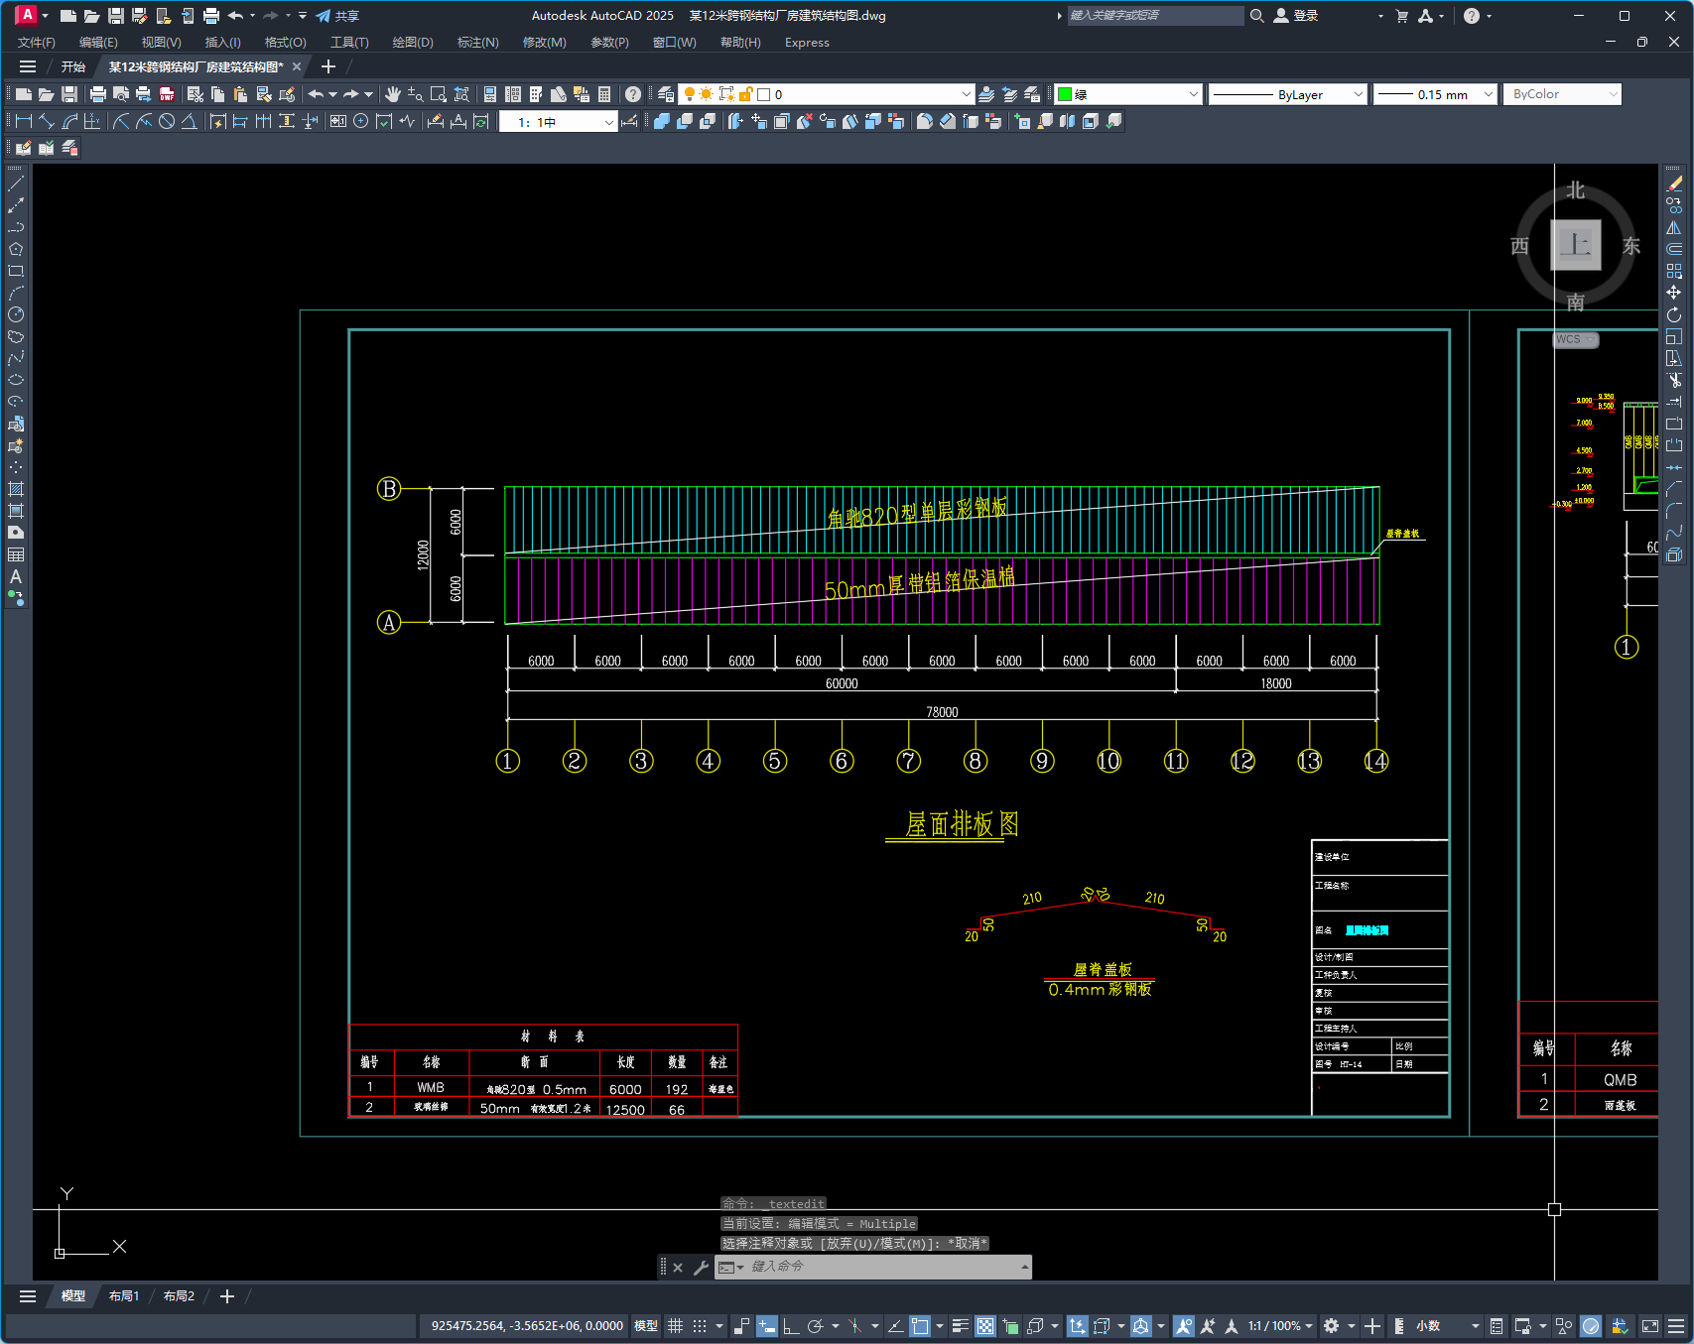Toggle grid display in status bar
Image resolution: width=1694 pixels, height=1344 pixels.
coord(676,1326)
